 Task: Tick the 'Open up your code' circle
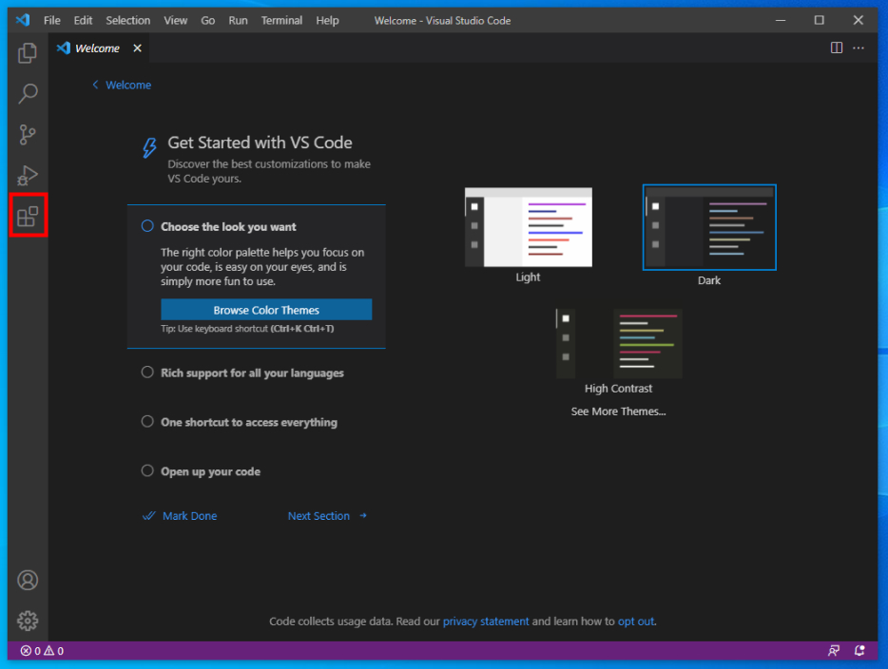[147, 470]
